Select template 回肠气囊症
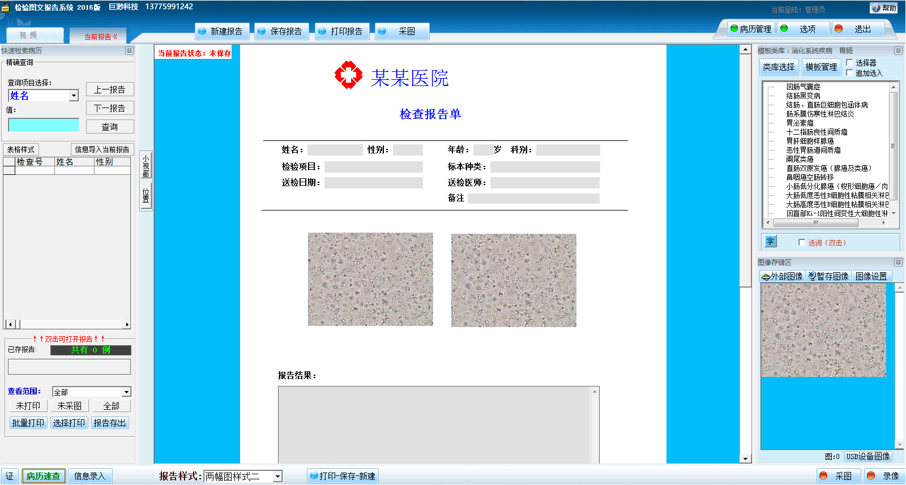This screenshot has width=906, height=485. [803, 87]
